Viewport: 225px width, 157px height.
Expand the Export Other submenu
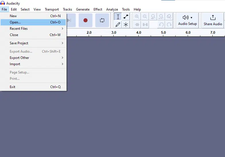tap(33, 58)
